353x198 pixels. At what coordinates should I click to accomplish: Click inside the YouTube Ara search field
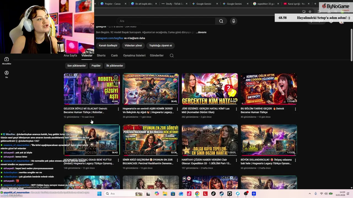pos(165,21)
